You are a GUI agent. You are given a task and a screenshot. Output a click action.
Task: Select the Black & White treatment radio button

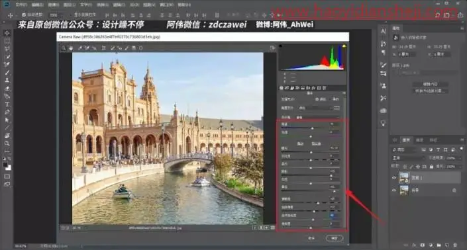(330, 99)
